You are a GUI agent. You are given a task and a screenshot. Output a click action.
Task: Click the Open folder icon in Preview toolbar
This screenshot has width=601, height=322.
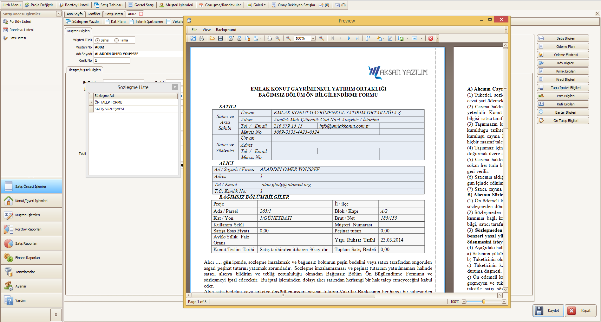tap(212, 38)
